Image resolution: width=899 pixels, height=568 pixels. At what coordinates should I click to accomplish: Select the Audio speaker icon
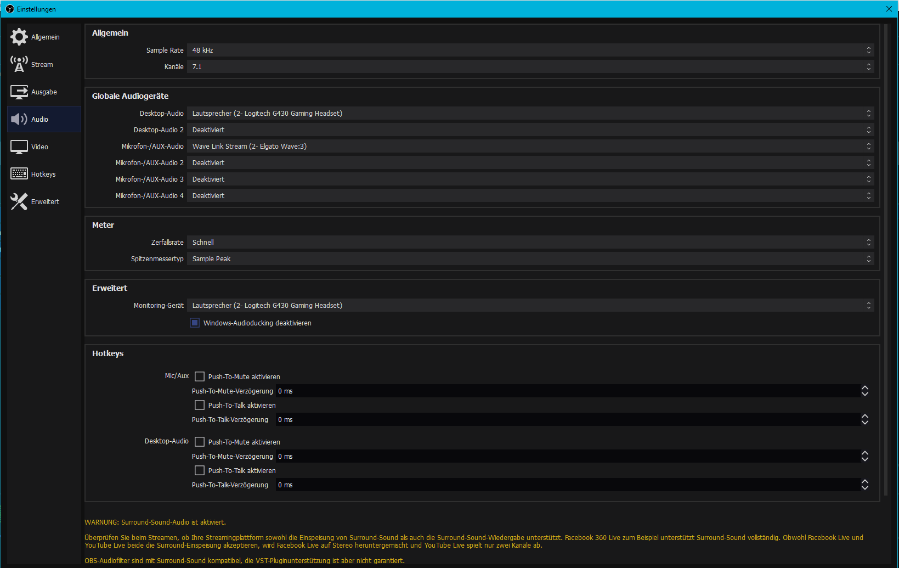(x=19, y=119)
